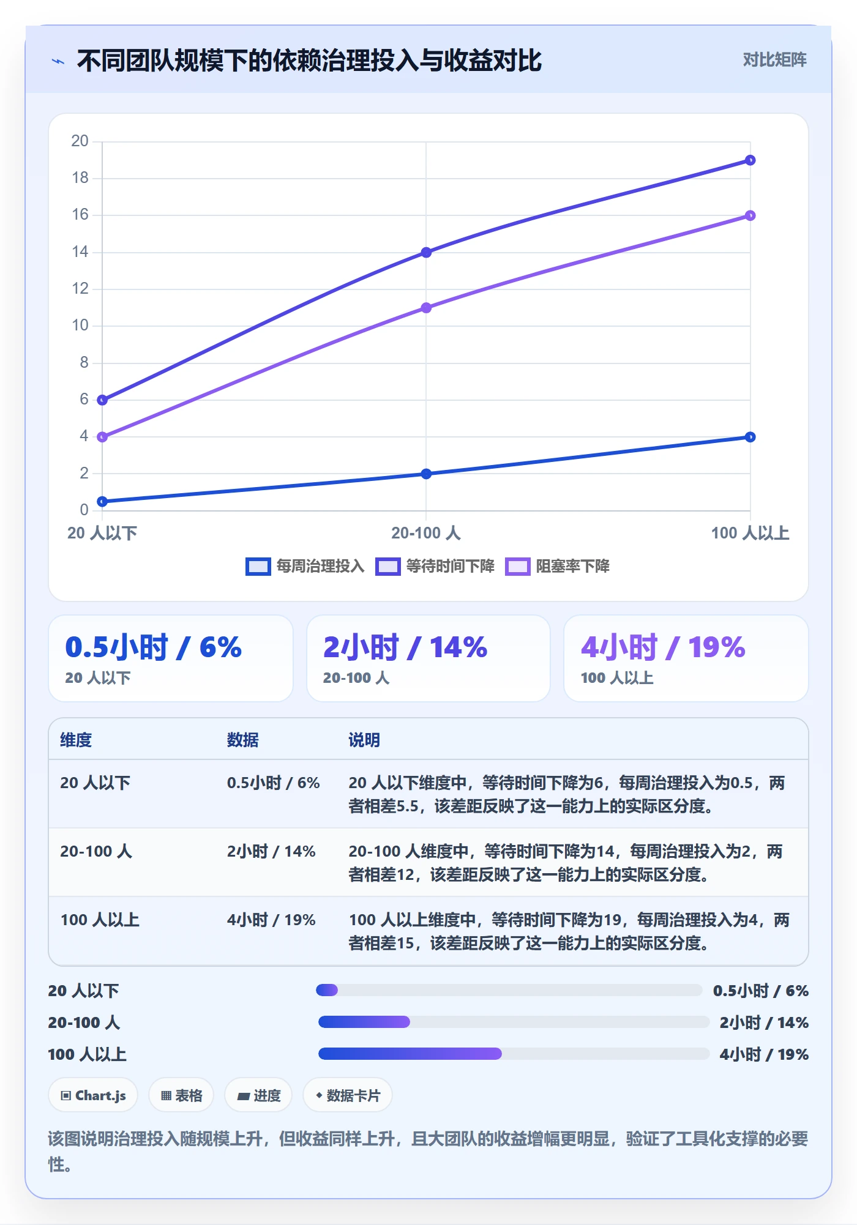Click the 等待时间下降 data point at 6
Viewport: 857px width, 1225px height.
(x=102, y=400)
